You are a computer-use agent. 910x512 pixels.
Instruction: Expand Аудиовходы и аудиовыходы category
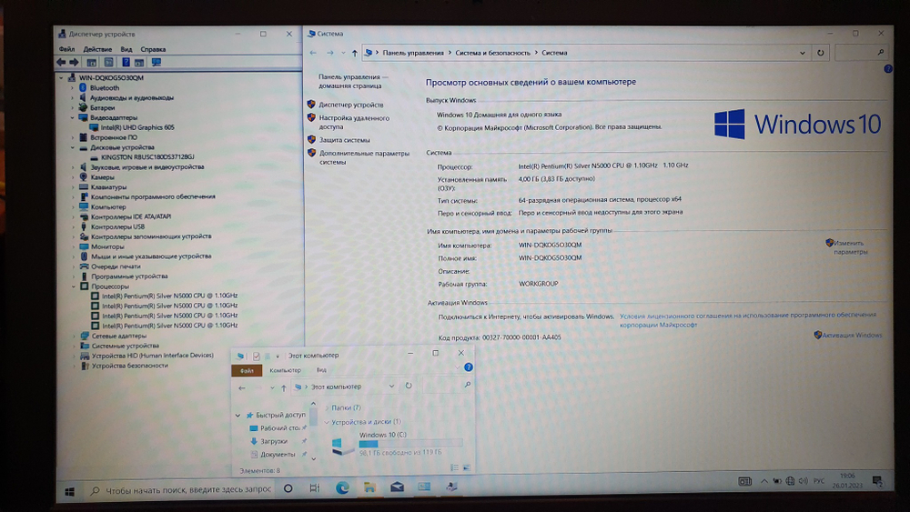coord(73,97)
